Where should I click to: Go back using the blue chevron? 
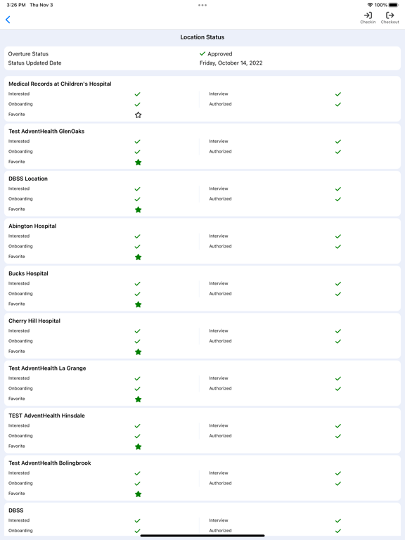pos(8,20)
